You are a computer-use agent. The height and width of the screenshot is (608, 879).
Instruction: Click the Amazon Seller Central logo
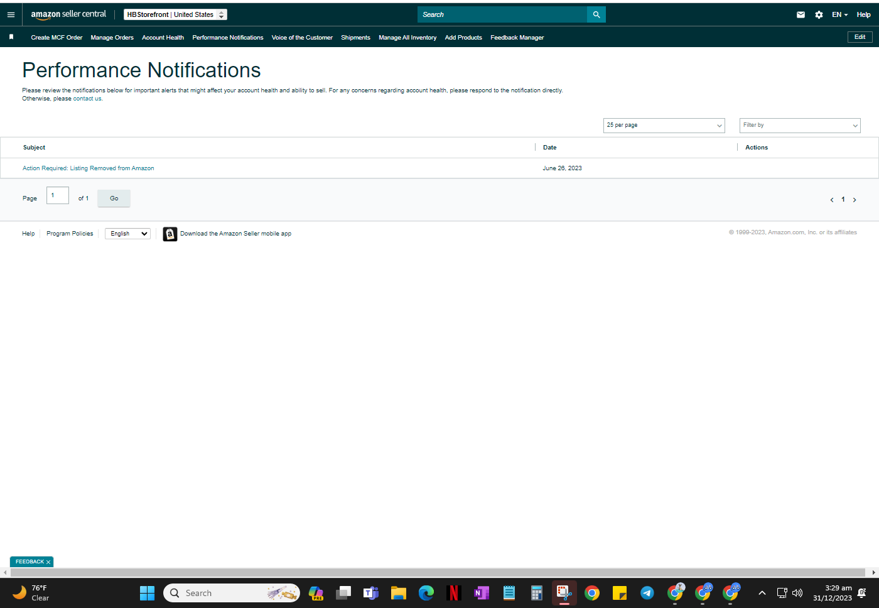coord(68,14)
